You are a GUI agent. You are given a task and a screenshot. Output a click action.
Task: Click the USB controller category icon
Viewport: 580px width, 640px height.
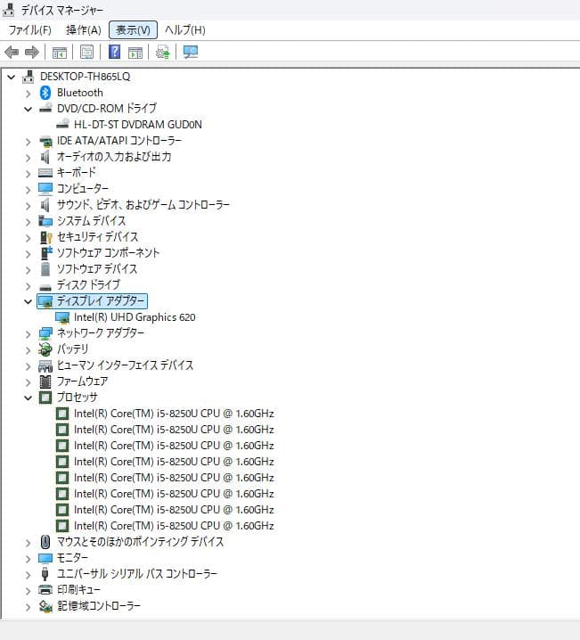coord(45,574)
